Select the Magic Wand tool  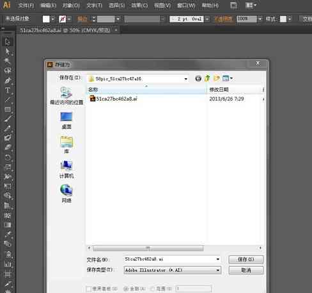(x=8, y=61)
